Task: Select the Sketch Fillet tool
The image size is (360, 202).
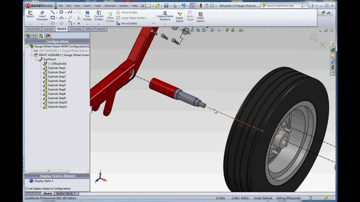Action: 70,23
